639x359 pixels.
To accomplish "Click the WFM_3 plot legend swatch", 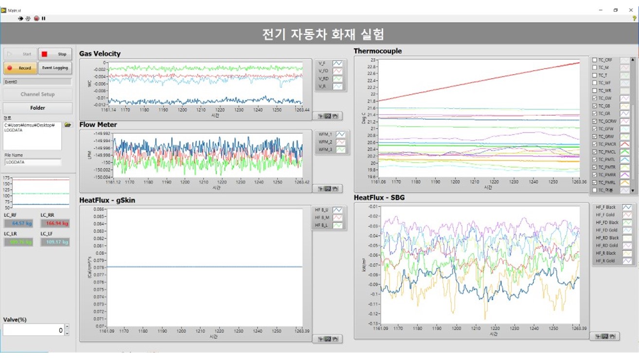I will (341, 150).
